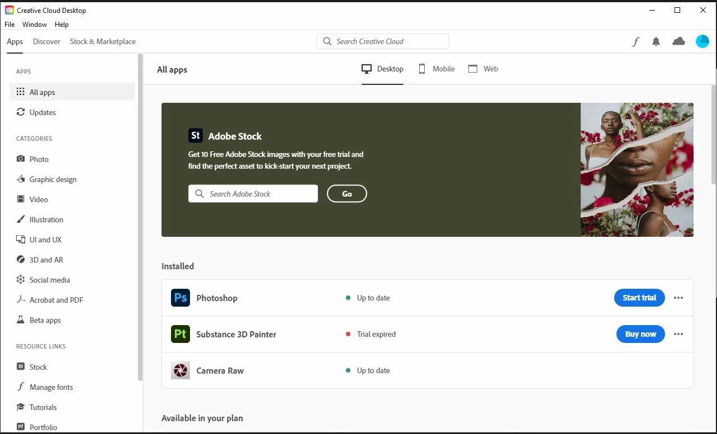Screen dimensions: 717x434
Task: Click the Installed section heading
Action: [178, 266]
